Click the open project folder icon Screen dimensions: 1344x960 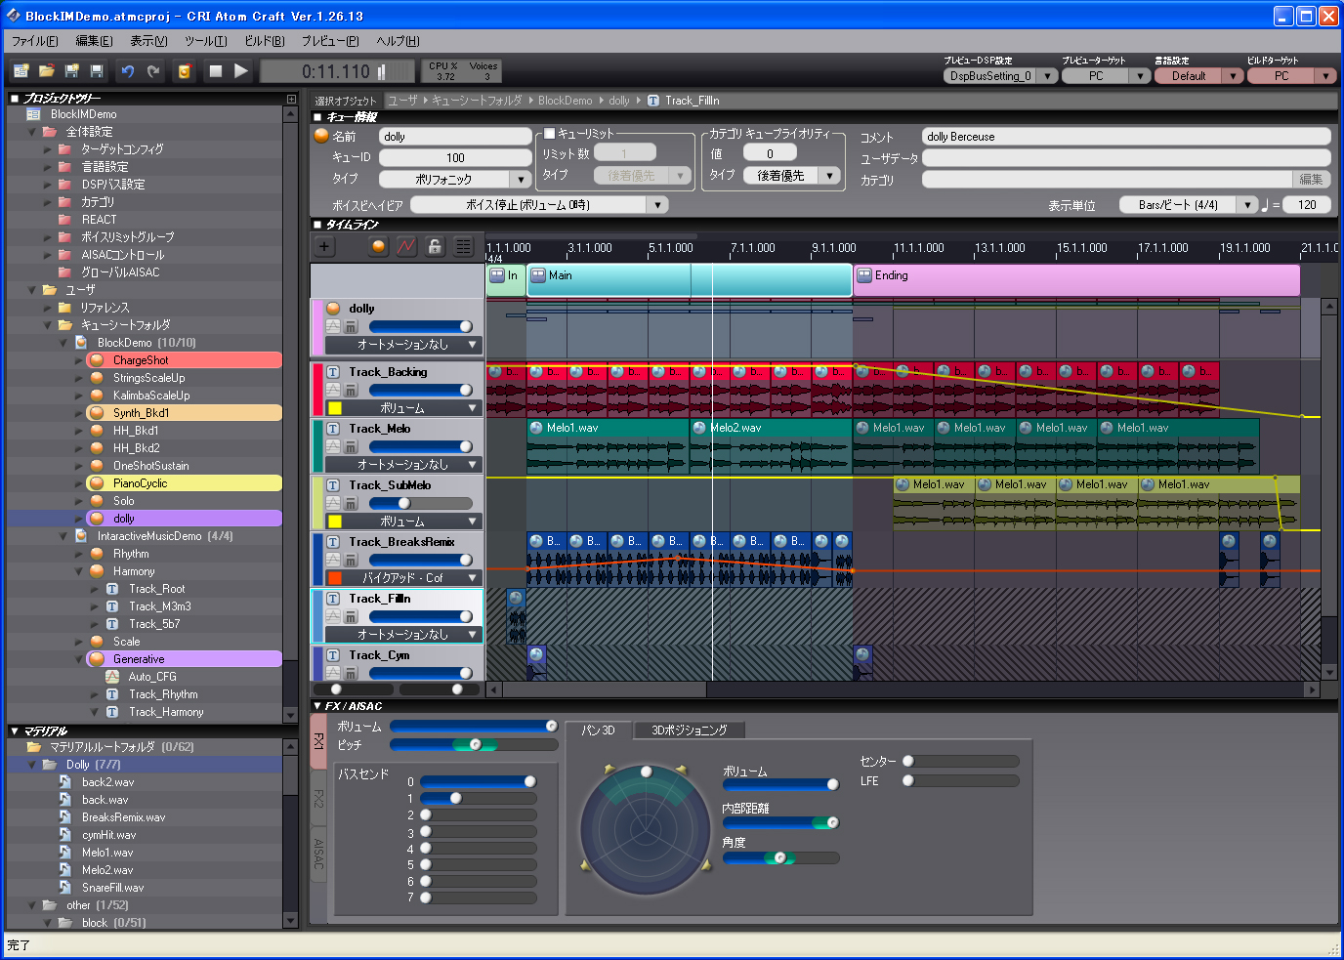point(46,71)
